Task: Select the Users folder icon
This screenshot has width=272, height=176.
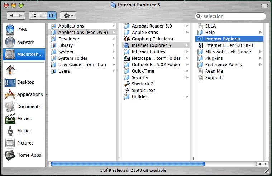Action: click(x=53, y=71)
